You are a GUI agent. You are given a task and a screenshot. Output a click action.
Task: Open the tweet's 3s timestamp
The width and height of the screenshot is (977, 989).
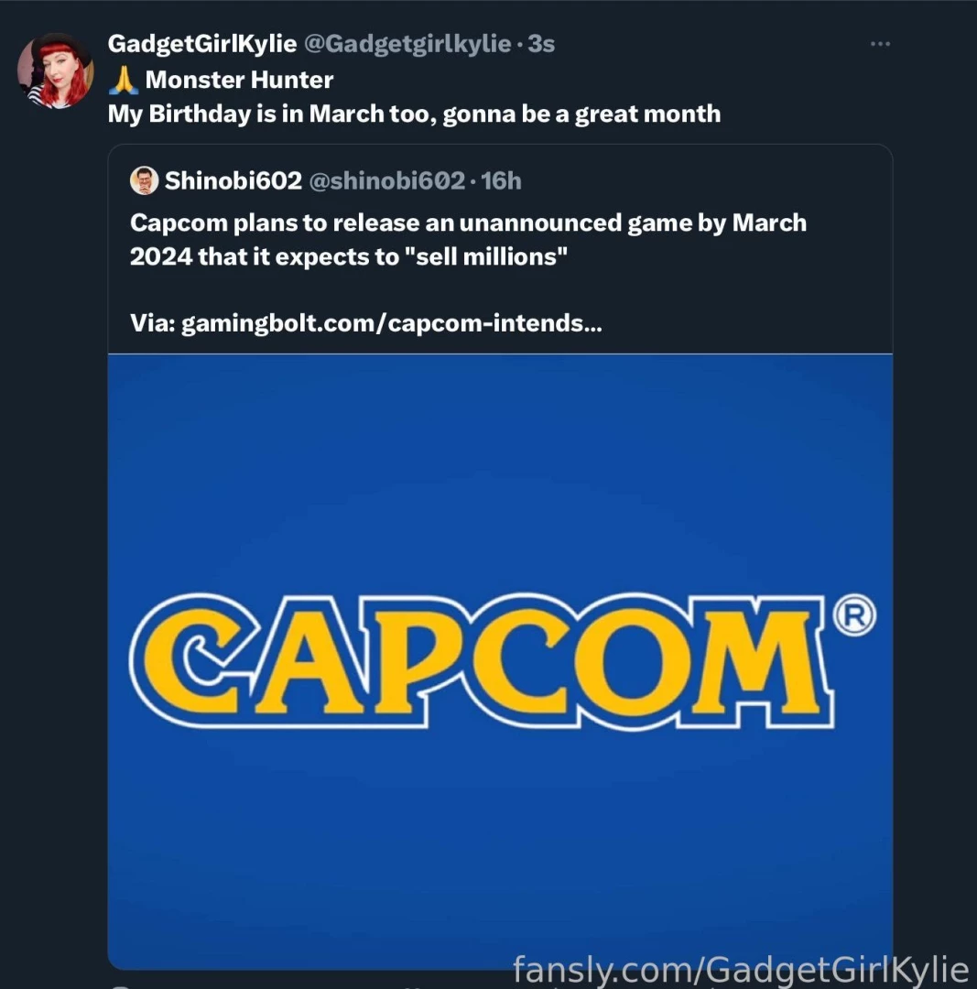542,43
